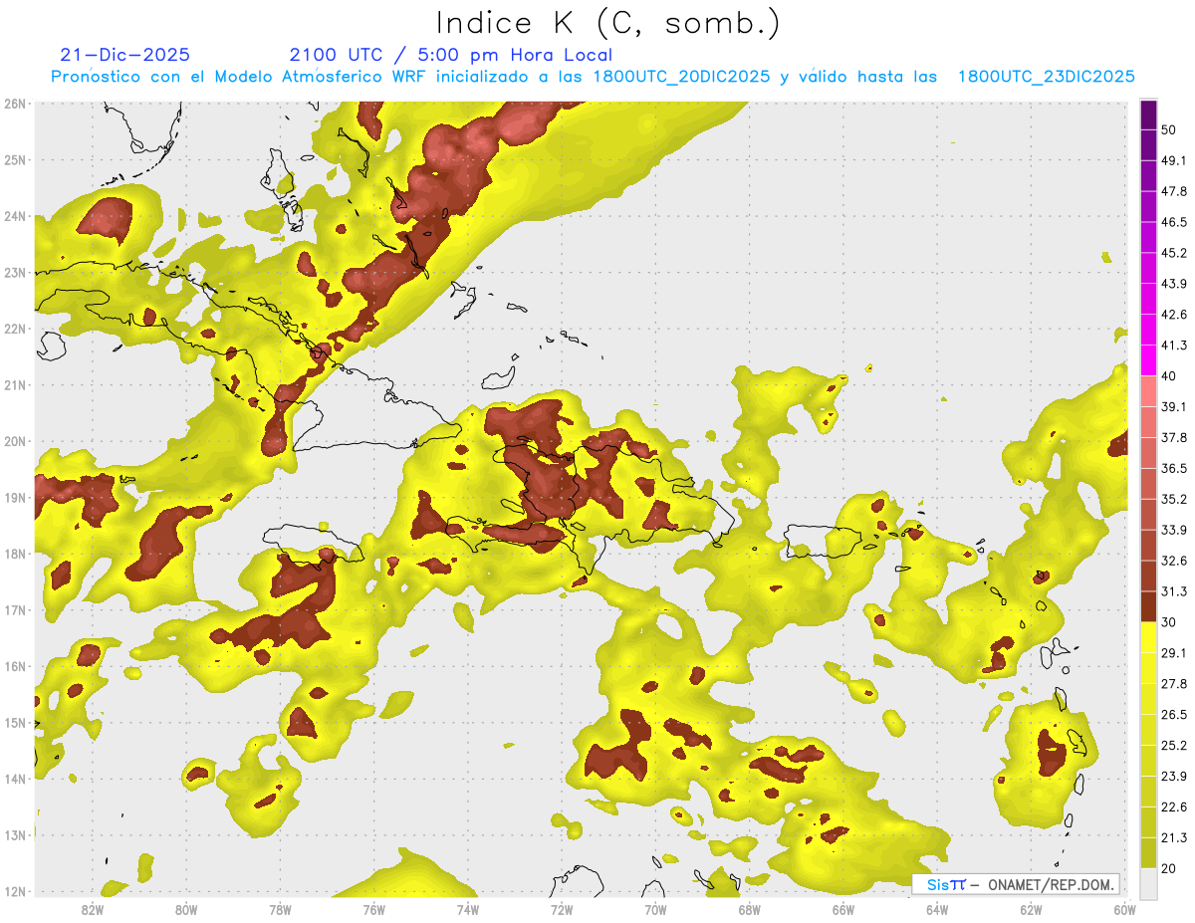
Task: Click the map title "Indice K (C, somb.)"
Action: (608, 23)
